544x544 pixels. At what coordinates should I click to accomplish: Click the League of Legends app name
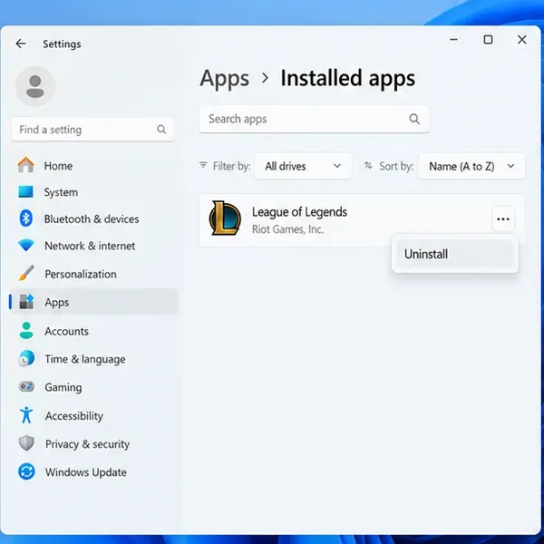click(x=299, y=212)
